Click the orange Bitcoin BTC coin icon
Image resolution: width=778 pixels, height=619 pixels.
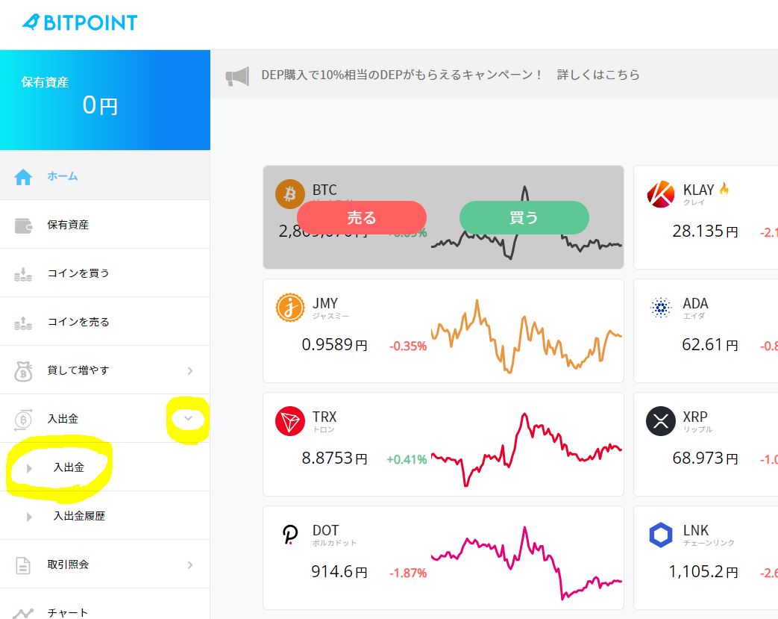click(289, 193)
